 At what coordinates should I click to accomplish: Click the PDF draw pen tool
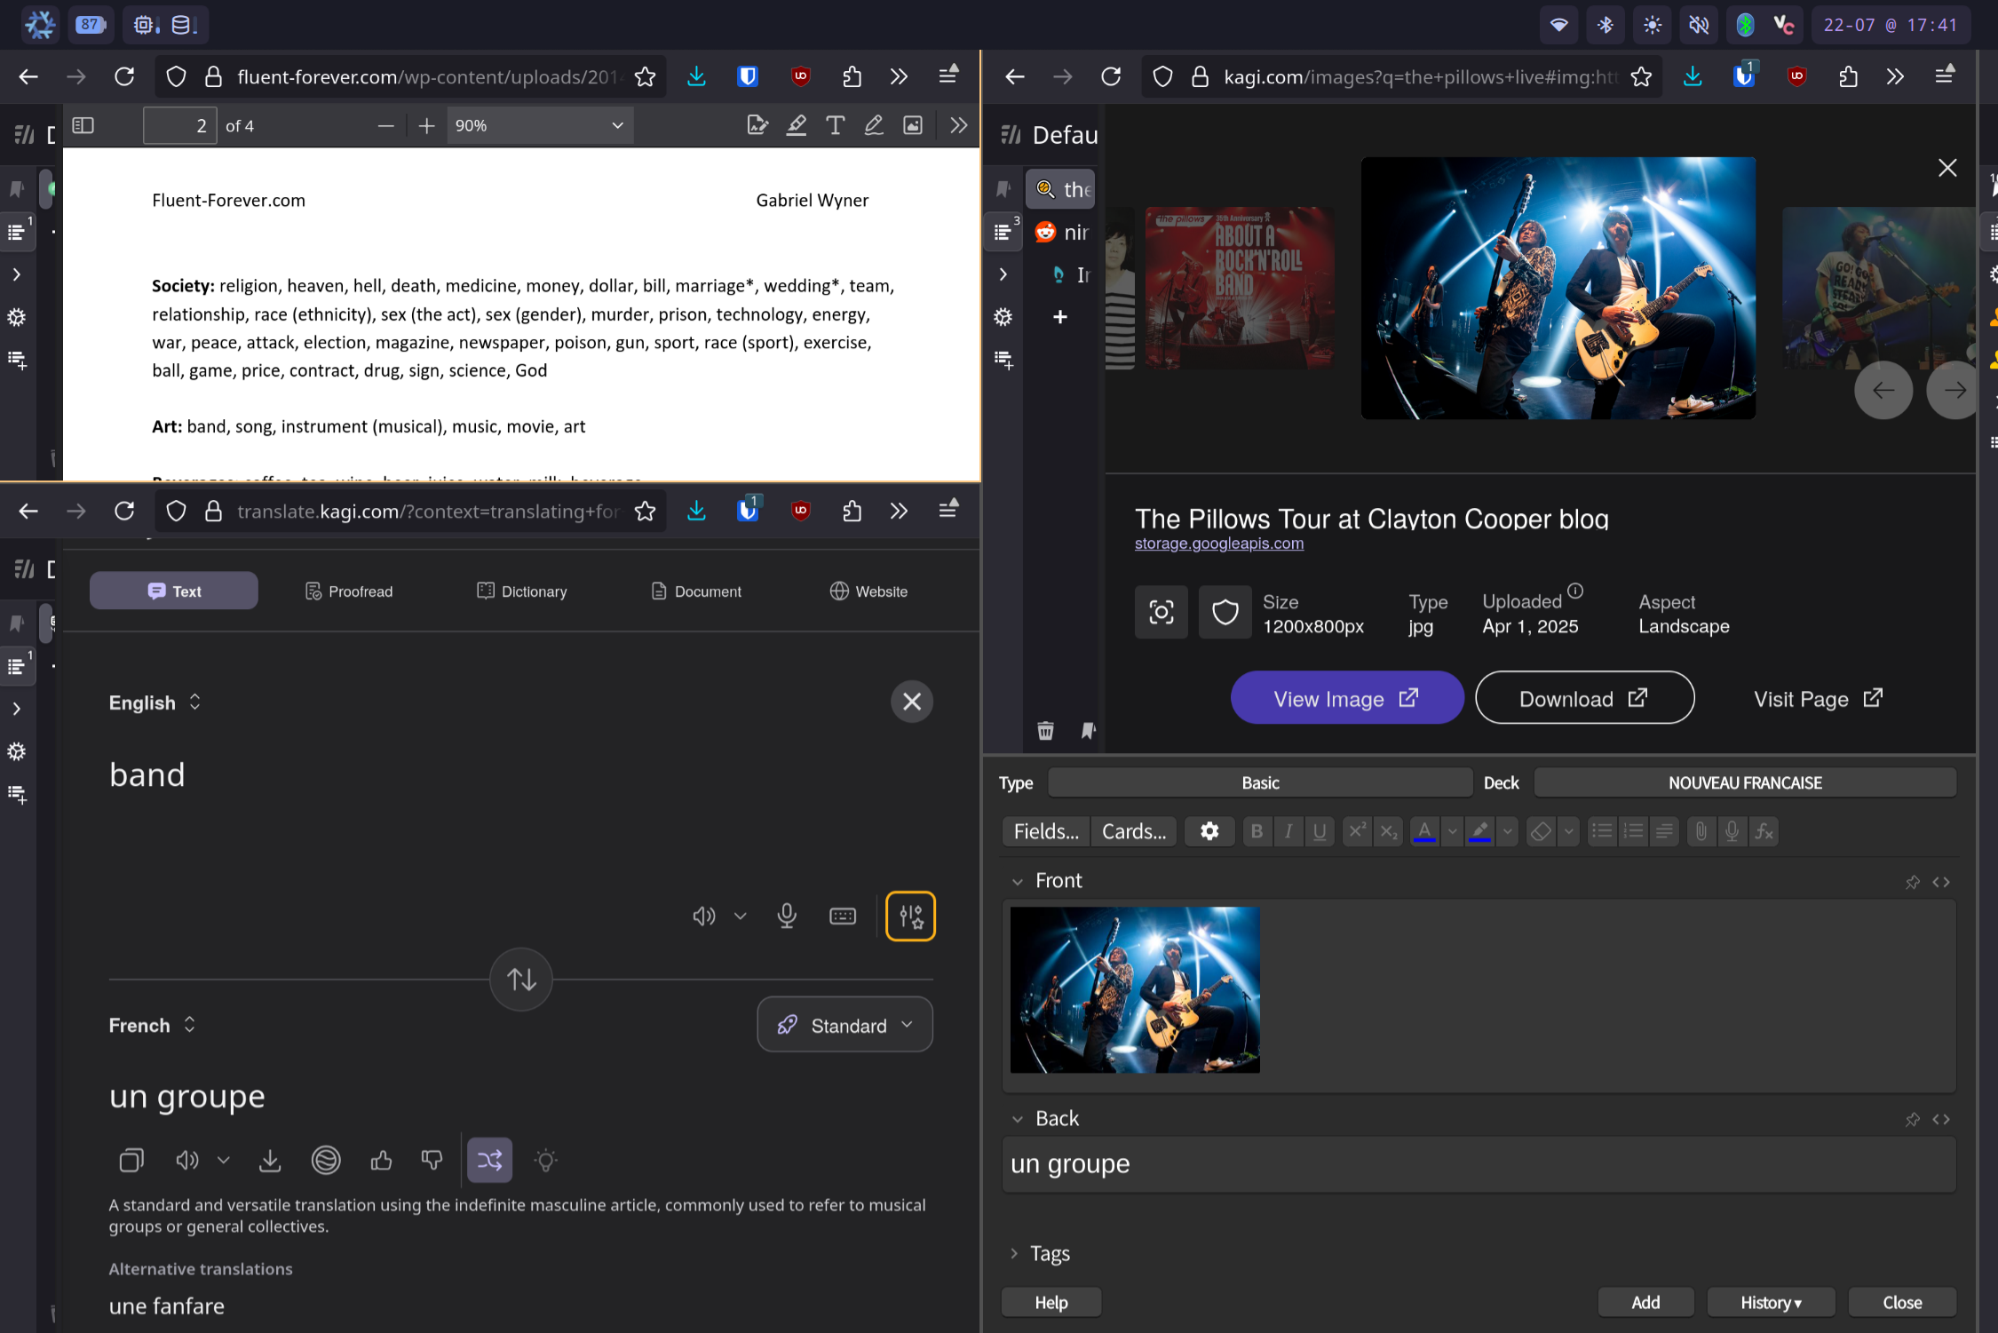click(x=874, y=125)
